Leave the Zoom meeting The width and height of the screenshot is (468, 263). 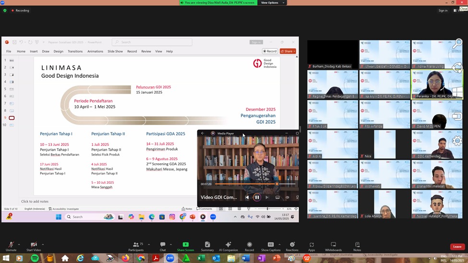tap(457, 247)
